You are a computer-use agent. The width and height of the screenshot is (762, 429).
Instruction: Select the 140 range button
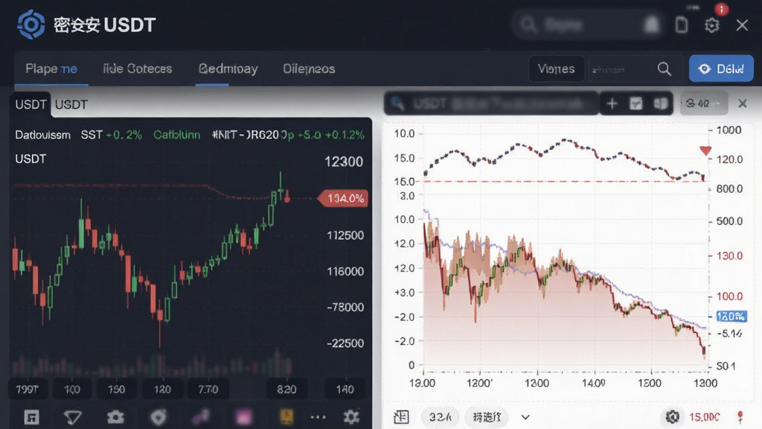click(345, 389)
